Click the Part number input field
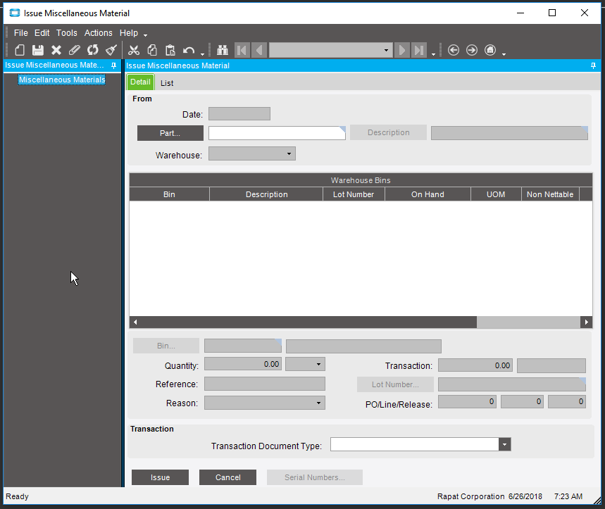605x509 pixels. (x=276, y=133)
